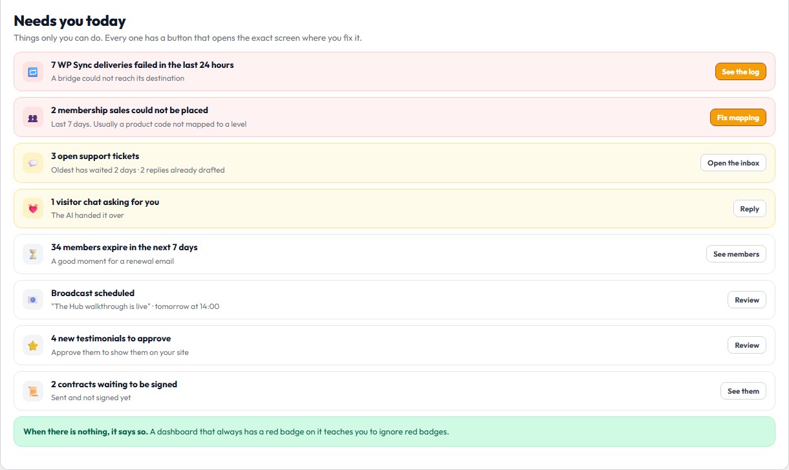Click the speech bubble icon for support tickets
Viewport: 789px width, 470px height.
coord(33,163)
